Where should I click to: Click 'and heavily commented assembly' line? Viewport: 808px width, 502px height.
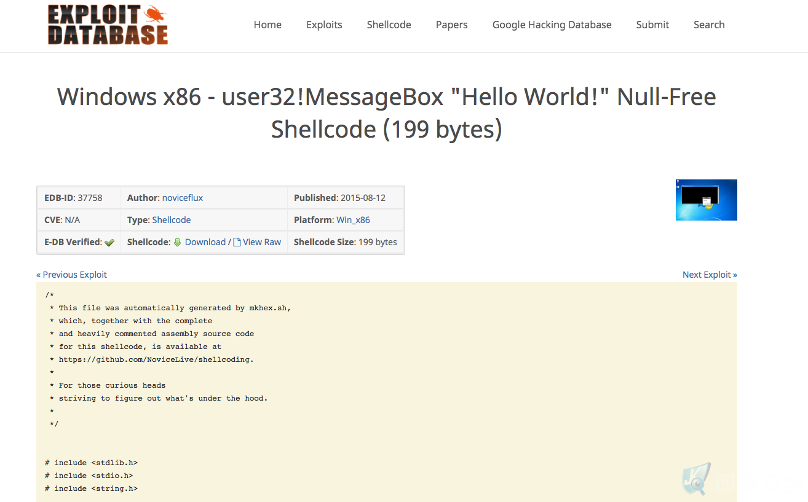(152, 334)
